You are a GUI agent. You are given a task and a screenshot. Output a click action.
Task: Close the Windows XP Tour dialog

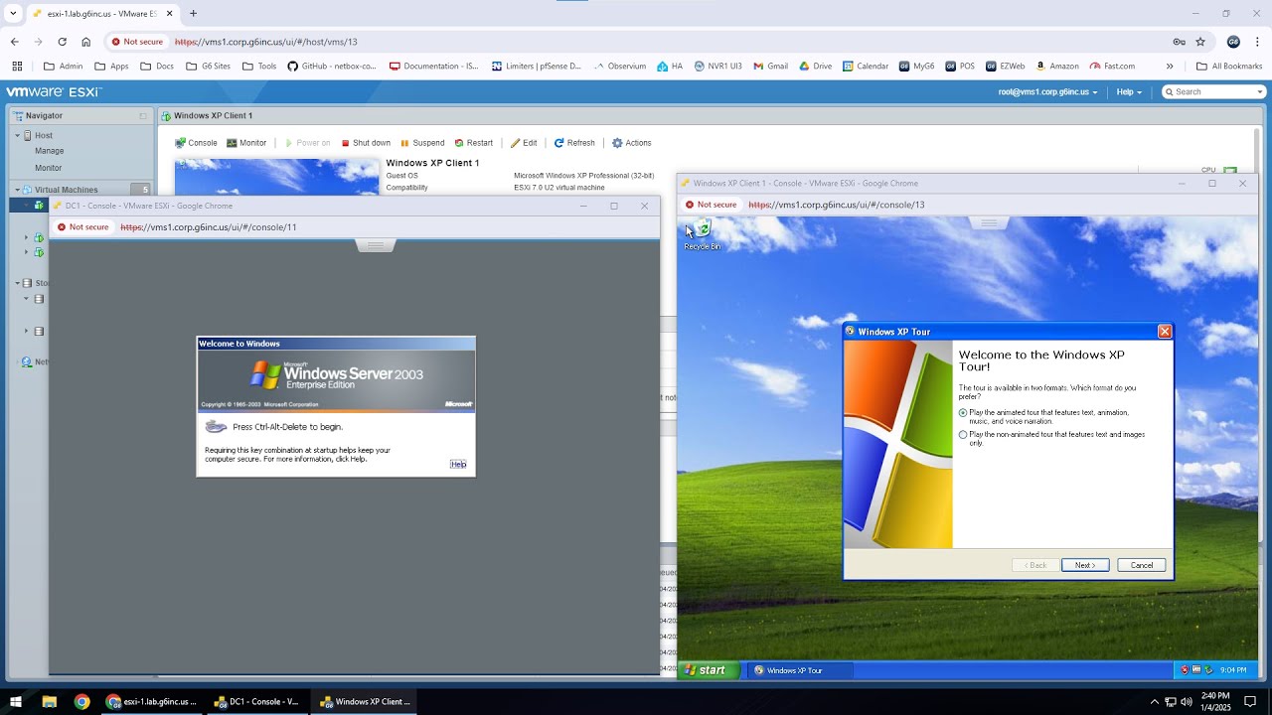1165,332
